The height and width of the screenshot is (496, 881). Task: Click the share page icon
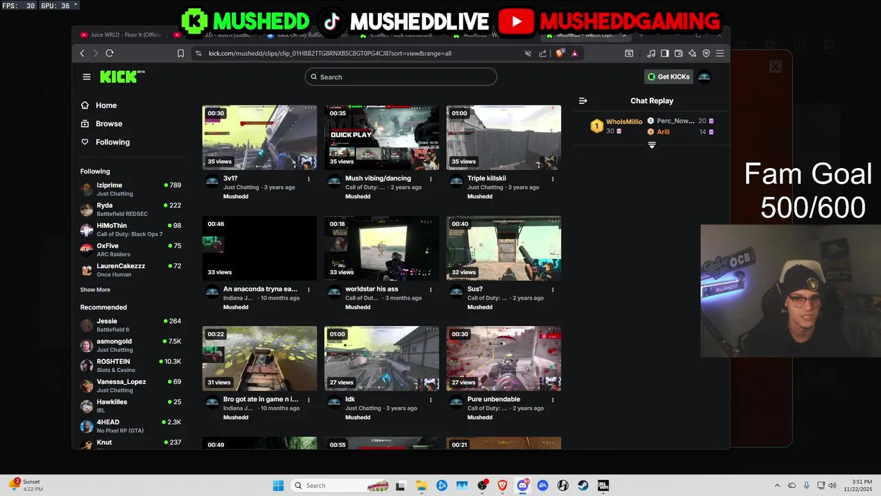(x=543, y=53)
